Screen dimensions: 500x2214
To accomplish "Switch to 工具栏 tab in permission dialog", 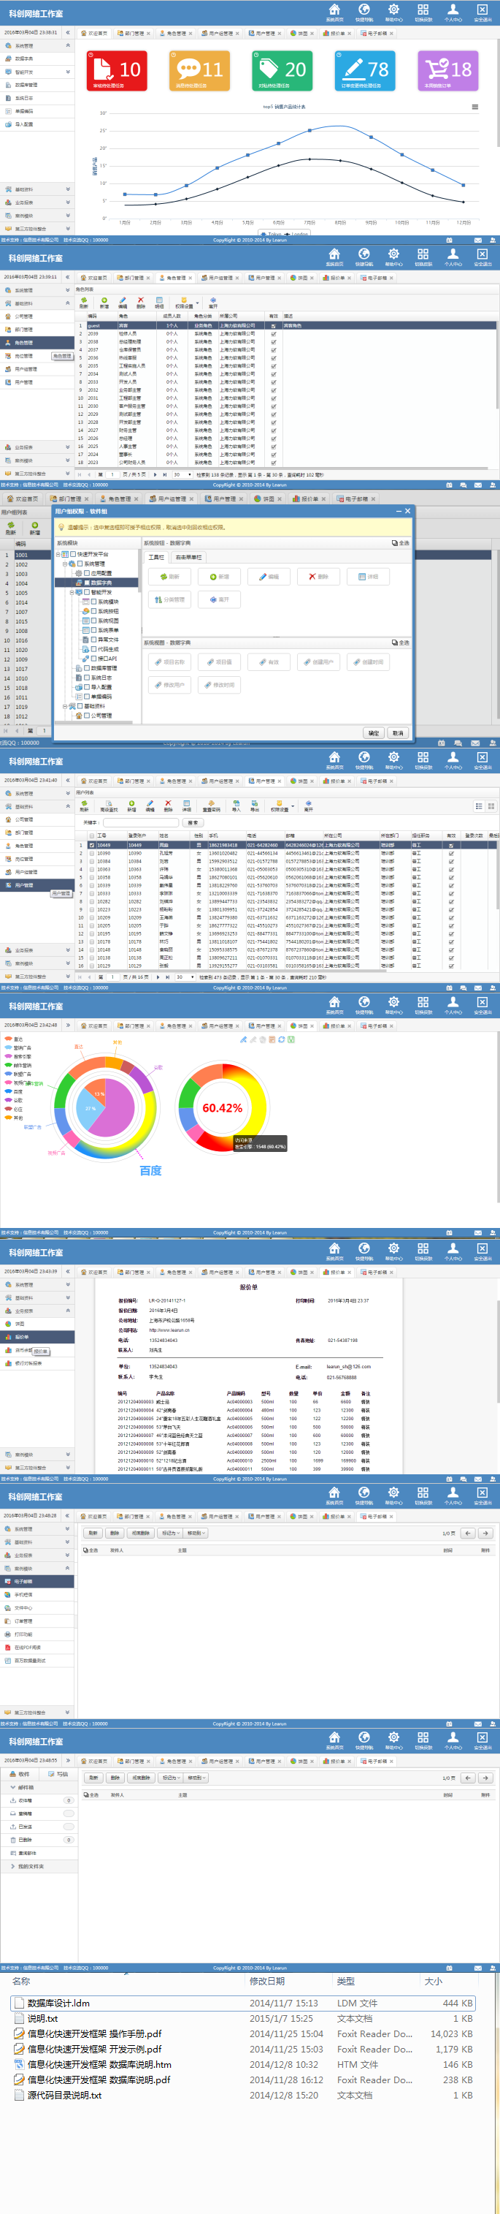I will click(156, 557).
